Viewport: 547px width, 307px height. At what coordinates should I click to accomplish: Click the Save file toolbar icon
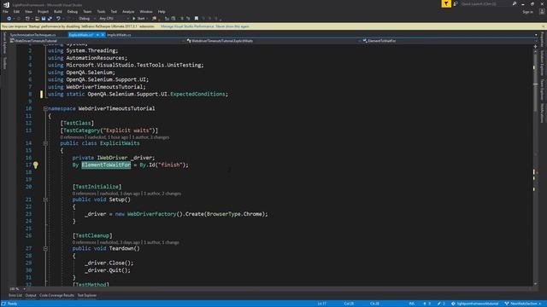pyautogui.click(x=44, y=19)
